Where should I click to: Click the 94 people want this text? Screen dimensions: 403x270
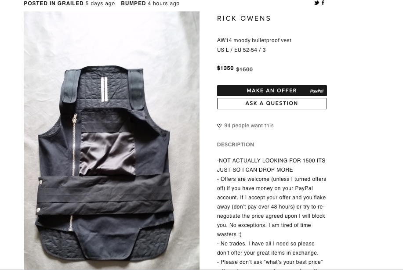(x=249, y=126)
